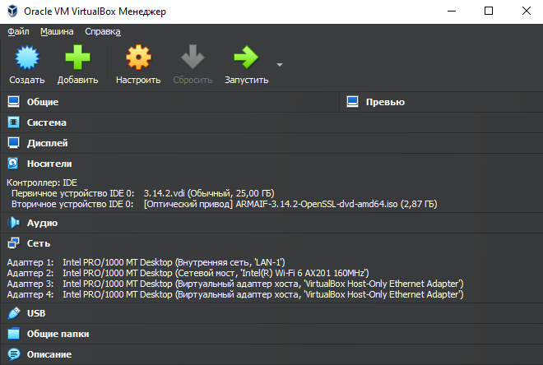This screenshot has width=543, height=365.
Task: Open the Носители section heading
Action: (49, 164)
